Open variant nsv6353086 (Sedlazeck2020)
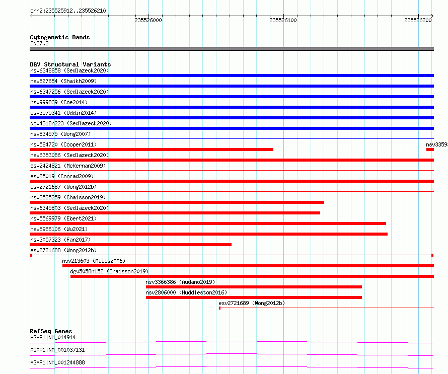The image size is (448, 374). click(x=69, y=155)
